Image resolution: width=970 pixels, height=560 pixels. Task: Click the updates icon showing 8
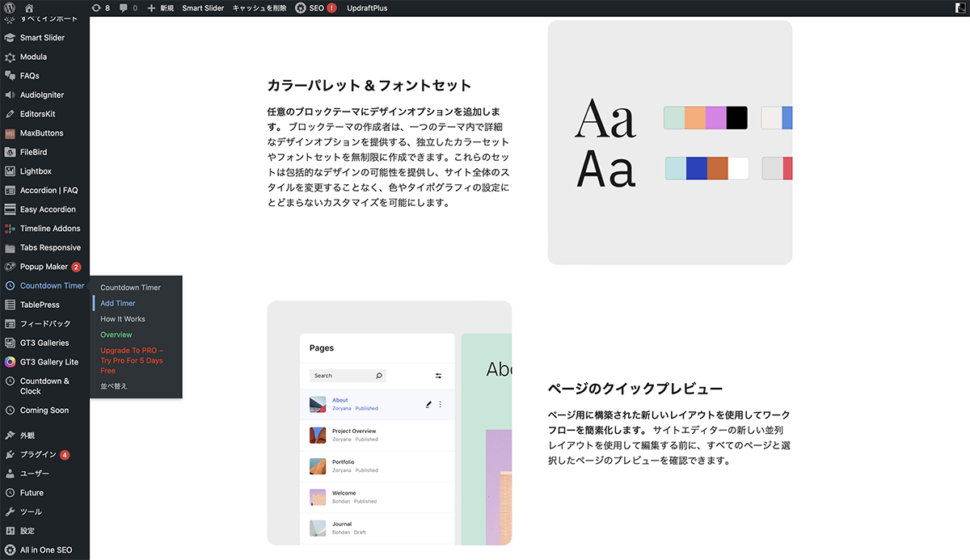(x=101, y=8)
